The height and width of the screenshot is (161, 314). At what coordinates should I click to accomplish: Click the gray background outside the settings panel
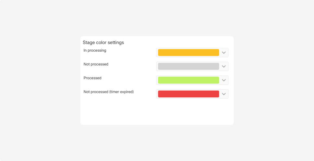coord(39,81)
